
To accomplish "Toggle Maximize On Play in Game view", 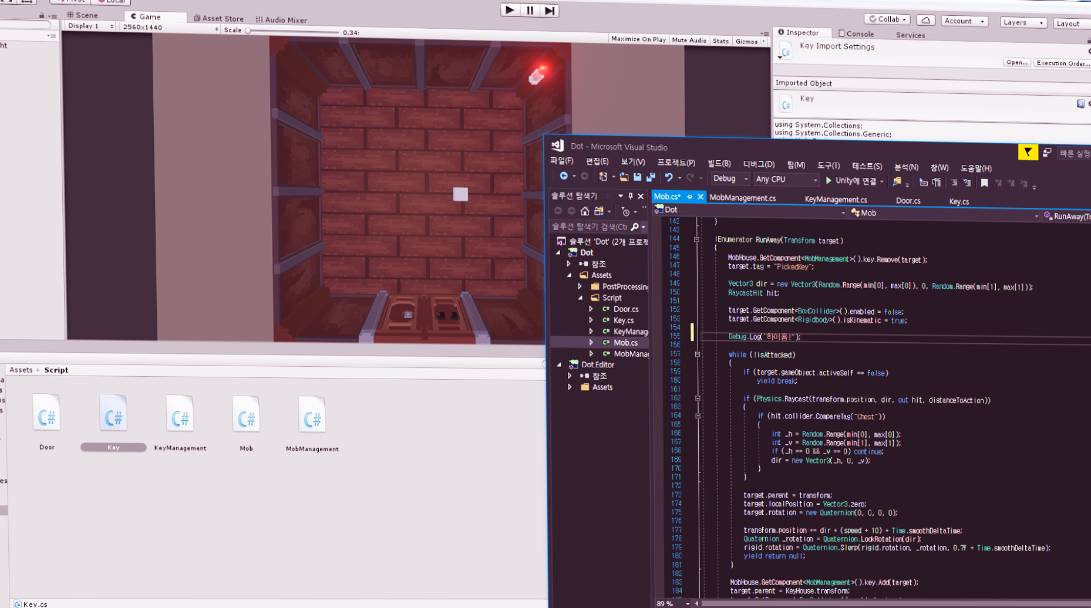I will tap(638, 39).
